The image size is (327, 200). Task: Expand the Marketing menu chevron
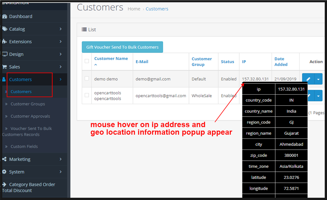click(61, 159)
